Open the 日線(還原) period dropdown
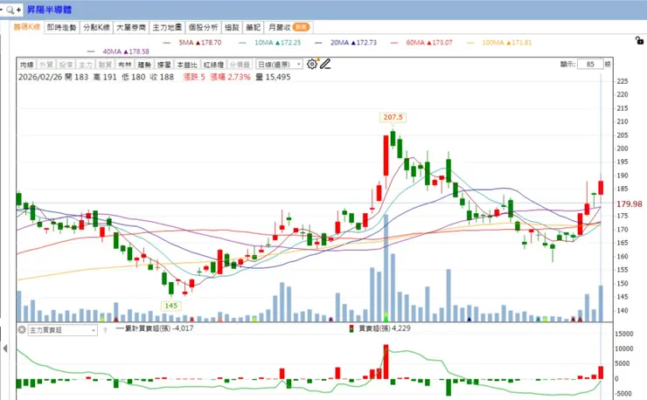This screenshot has width=647, height=400. tap(280, 65)
